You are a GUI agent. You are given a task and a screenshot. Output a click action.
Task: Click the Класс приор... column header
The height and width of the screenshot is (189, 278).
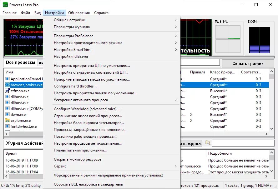pyautogui.click(x=222, y=72)
